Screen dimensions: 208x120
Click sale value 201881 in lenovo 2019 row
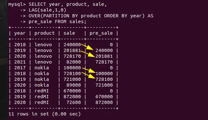coord(72,50)
